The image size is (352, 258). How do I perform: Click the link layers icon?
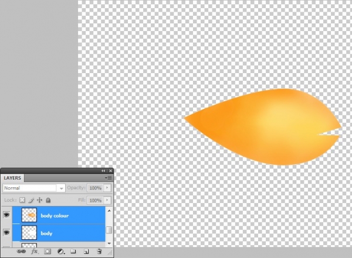[x=21, y=252]
